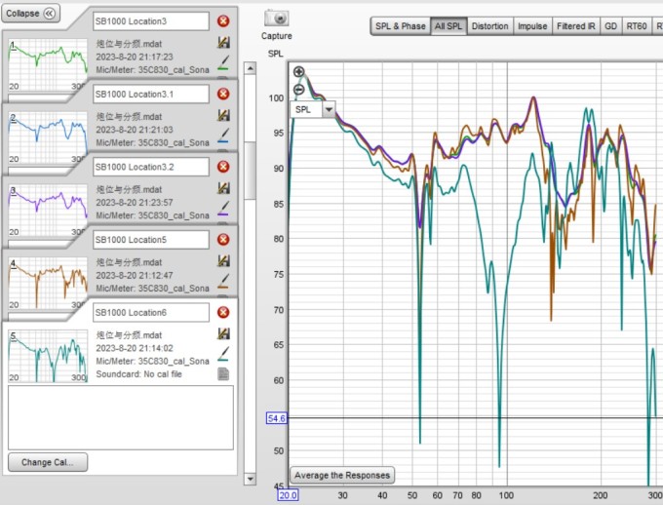Zoom in using the plus magnifier icon
The height and width of the screenshot is (505, 663).
coord(298,73)
